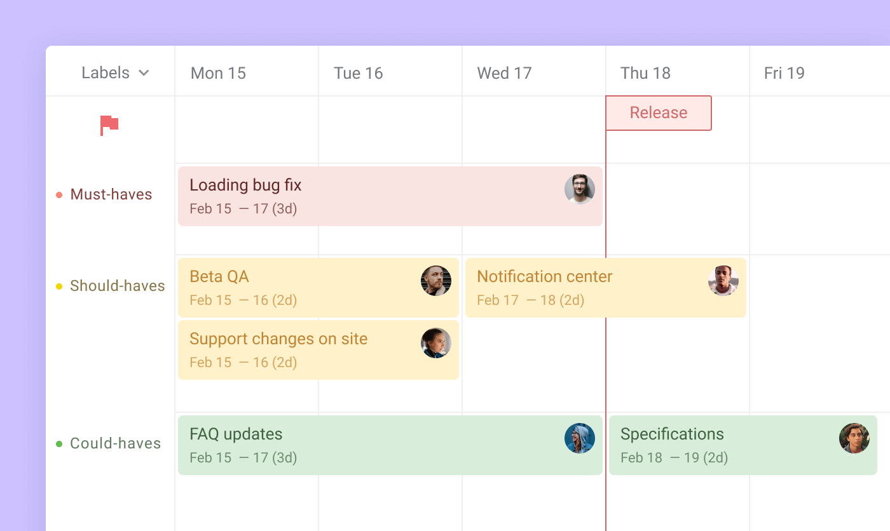Click the red milestone flag icon

pos(109,125)
